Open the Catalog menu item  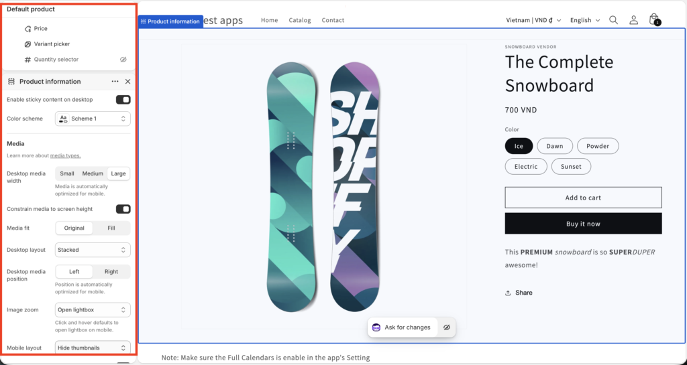[300, 20]
